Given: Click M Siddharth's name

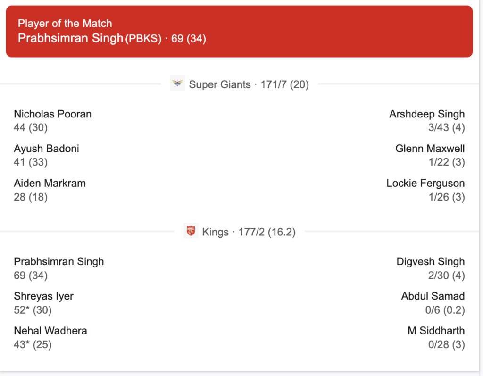Looking at the screenshot, I should [436, 331].
